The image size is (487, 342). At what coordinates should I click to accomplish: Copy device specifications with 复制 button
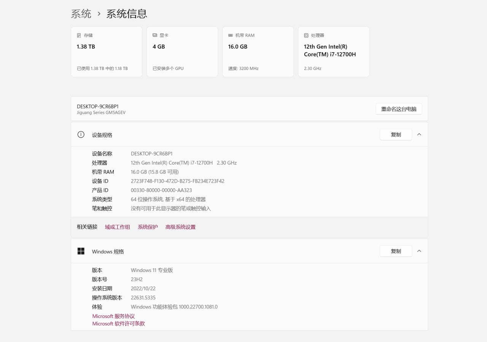396,135
